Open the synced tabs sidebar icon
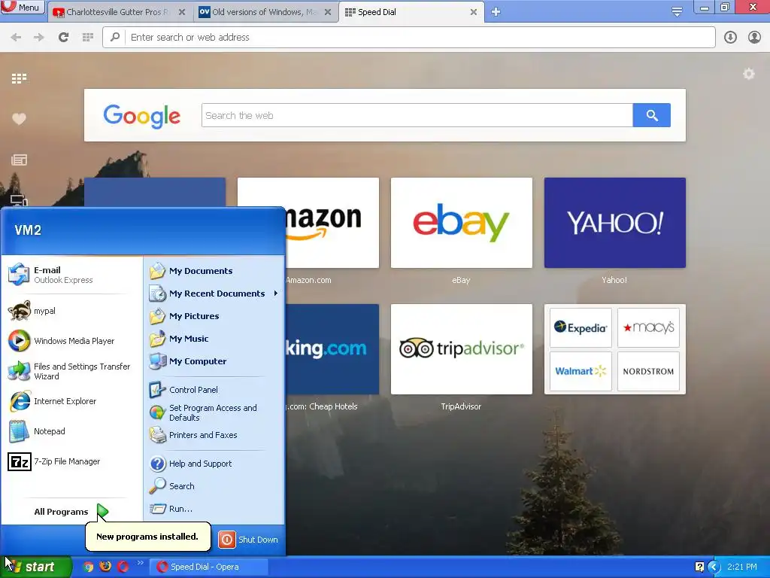 click(19, 200)
